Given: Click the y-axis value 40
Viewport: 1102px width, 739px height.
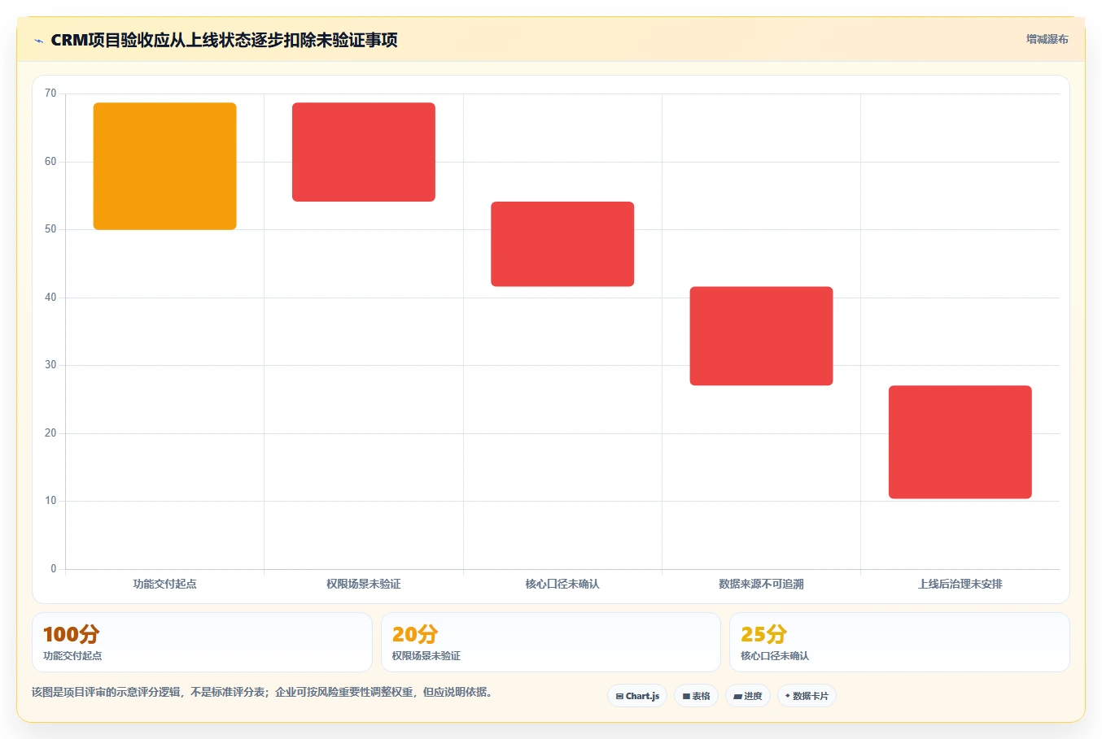Looking at the screenshot, I should tap(50, 298).
